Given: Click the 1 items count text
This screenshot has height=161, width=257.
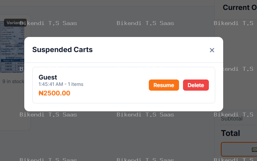Looking at the screenshot, I should 76,84.
